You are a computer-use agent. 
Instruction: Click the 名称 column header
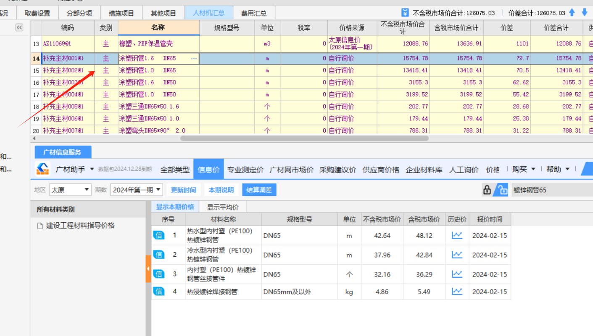coord(158,28)
